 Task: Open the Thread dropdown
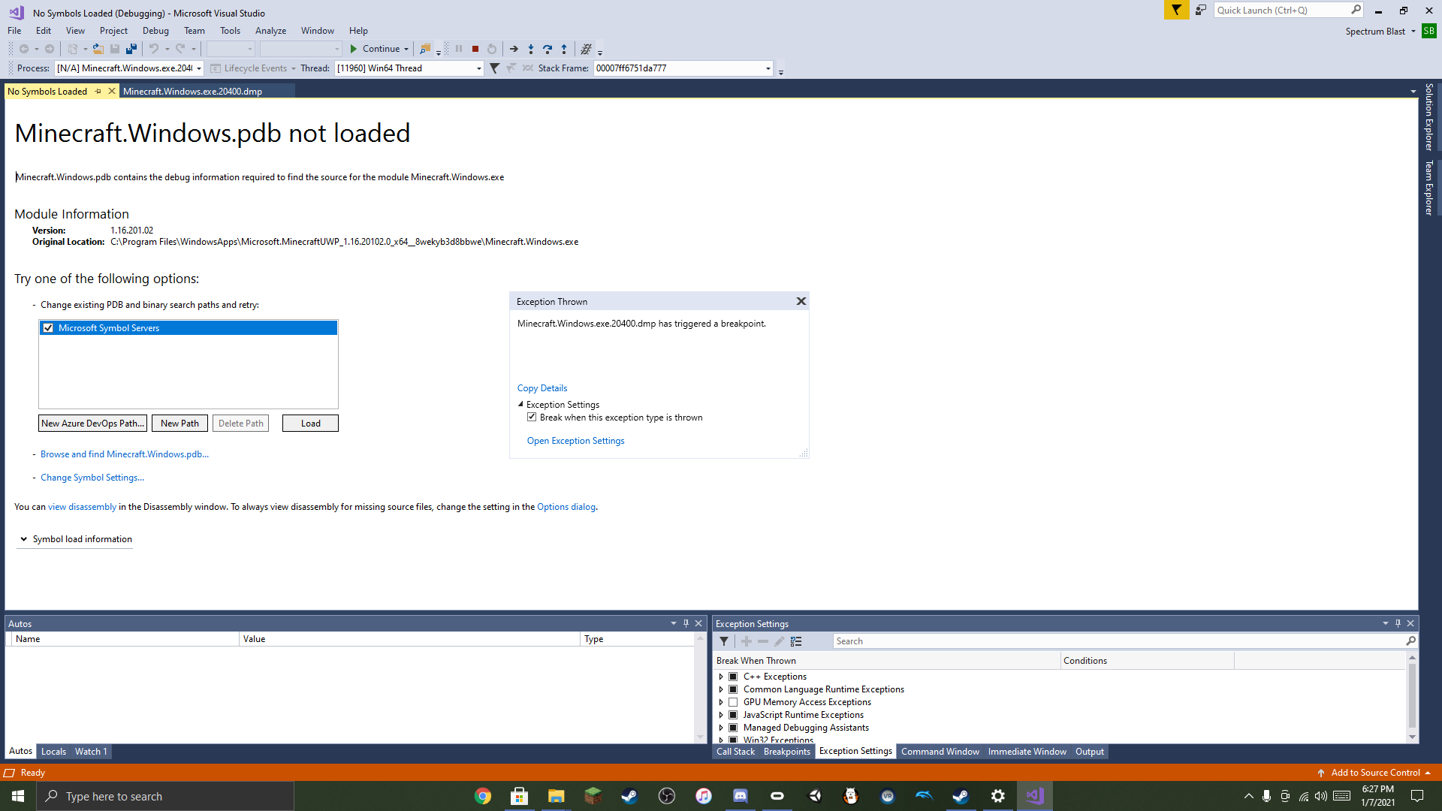click(x=479, y=68)
